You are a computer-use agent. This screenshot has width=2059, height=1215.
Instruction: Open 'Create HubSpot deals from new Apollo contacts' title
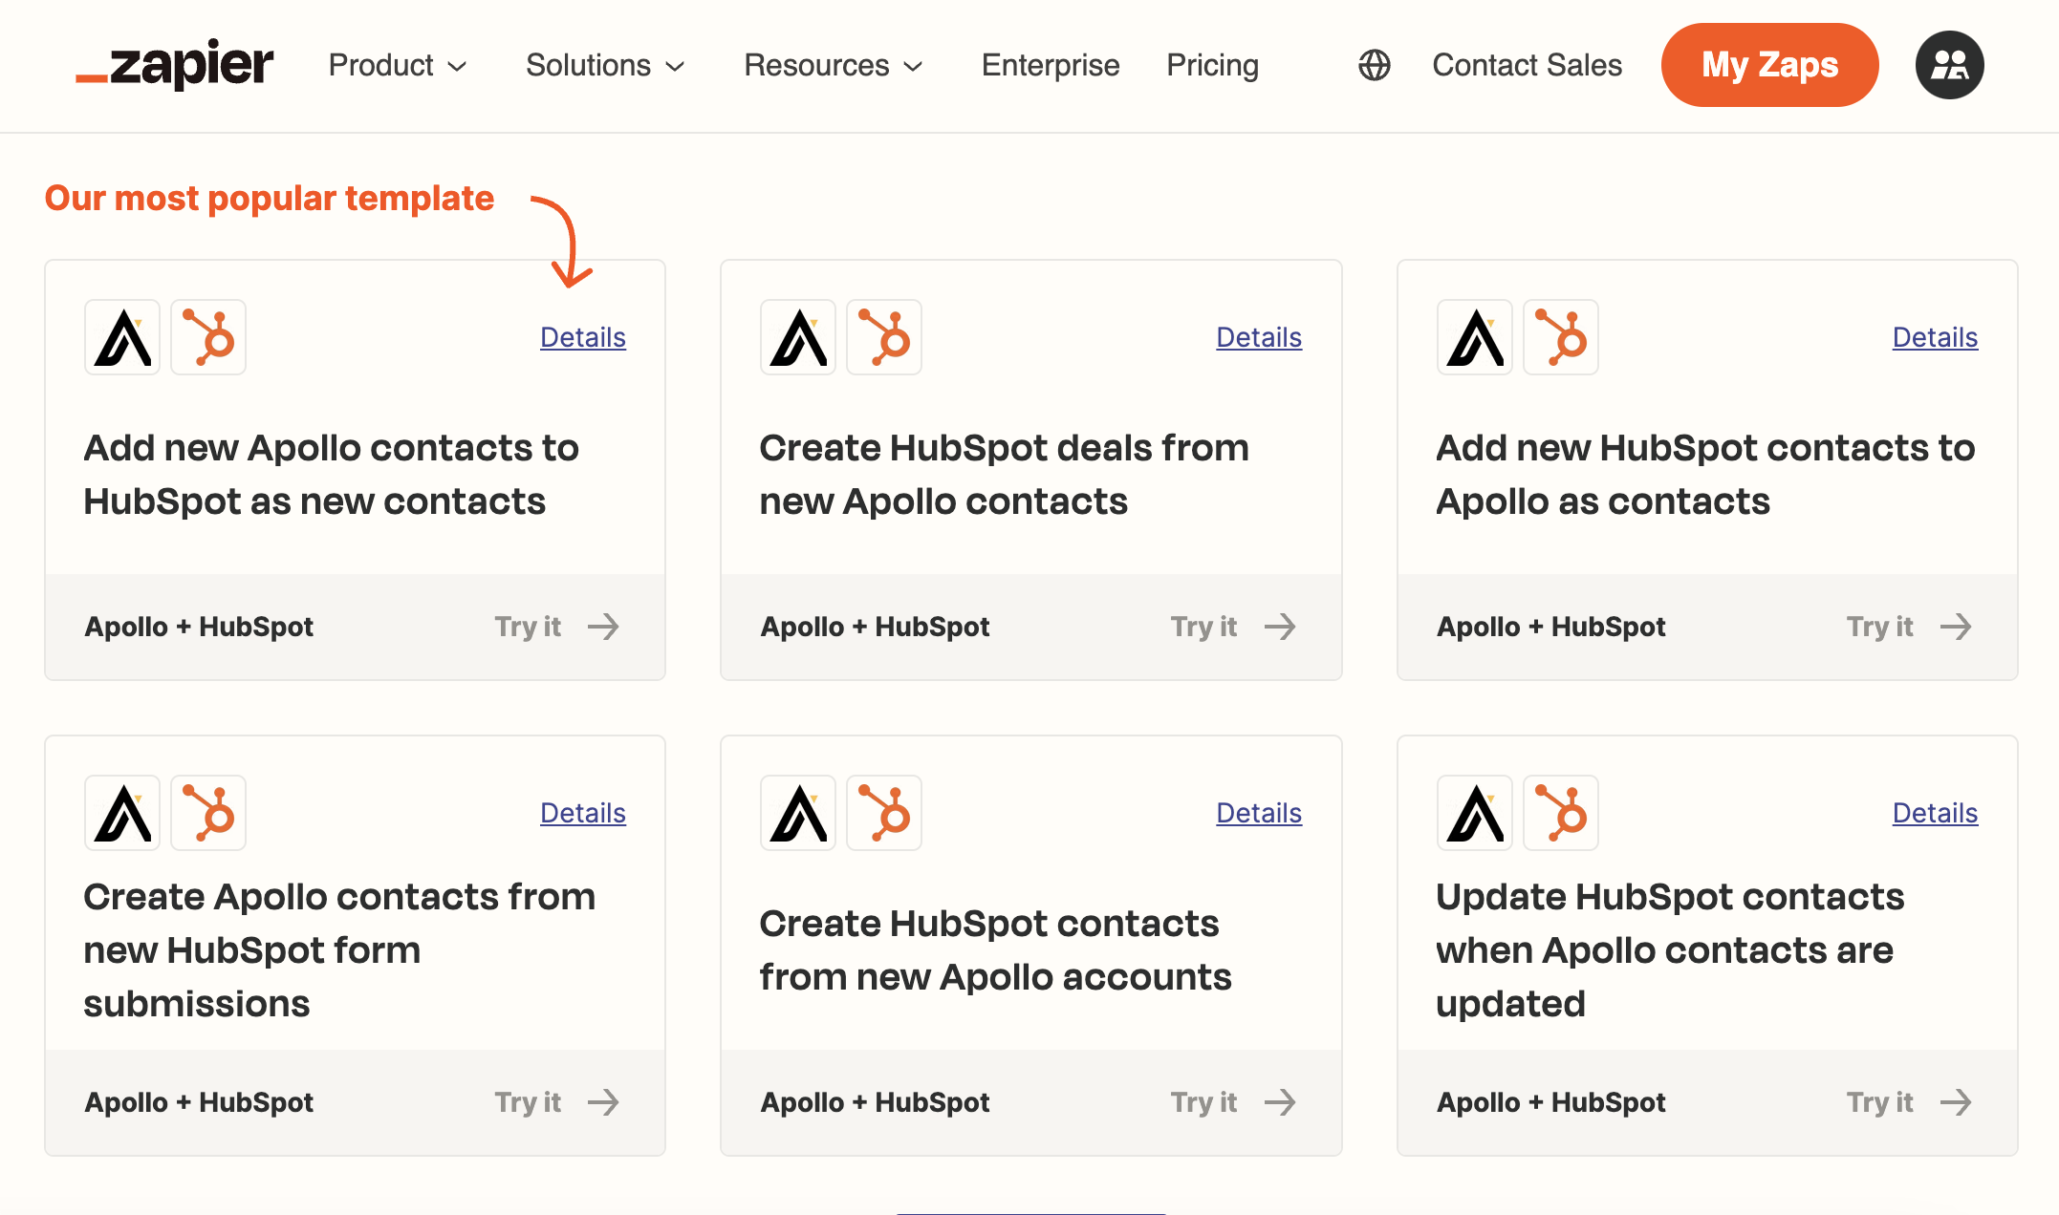pyautogui.click(x=1004, y=474)
